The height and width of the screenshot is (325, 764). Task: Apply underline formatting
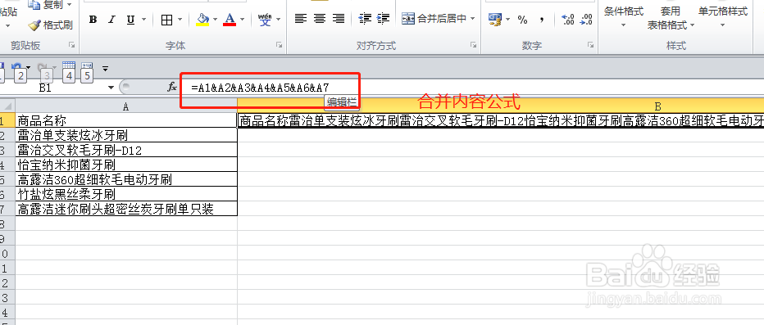tap(130, 20)
